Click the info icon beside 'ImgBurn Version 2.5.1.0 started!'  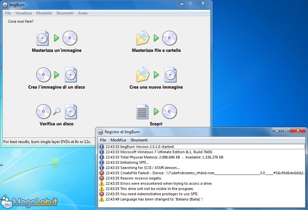(102, 147)
